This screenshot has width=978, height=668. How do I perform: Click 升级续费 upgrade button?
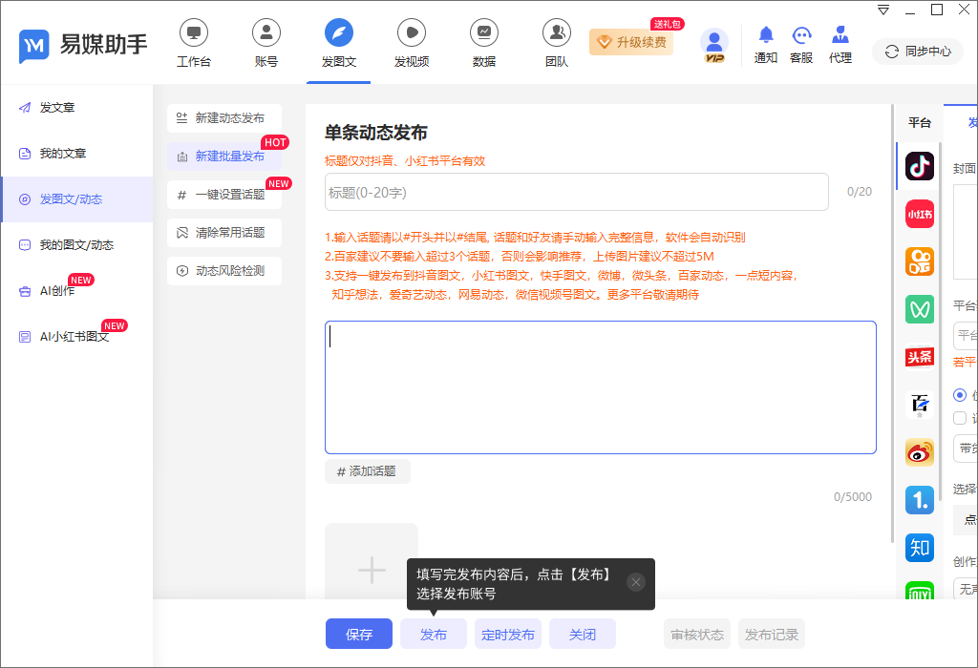(631, 42)
